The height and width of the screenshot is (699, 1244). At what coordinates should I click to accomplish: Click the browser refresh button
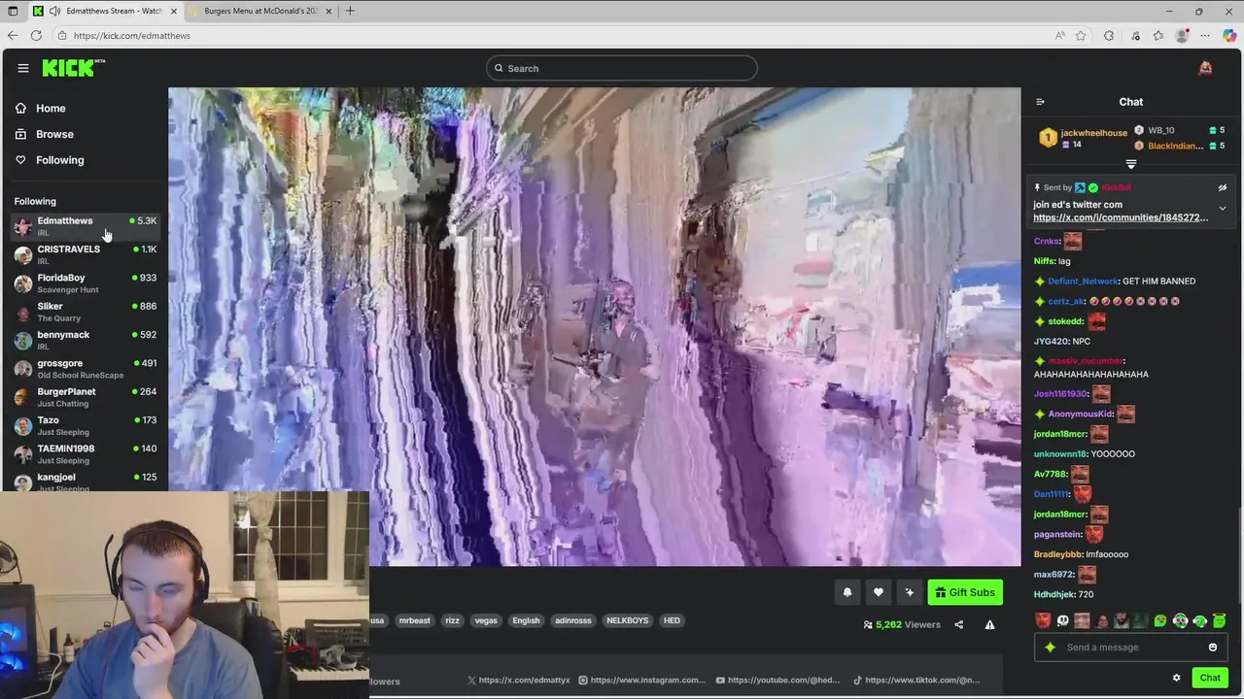36,36
